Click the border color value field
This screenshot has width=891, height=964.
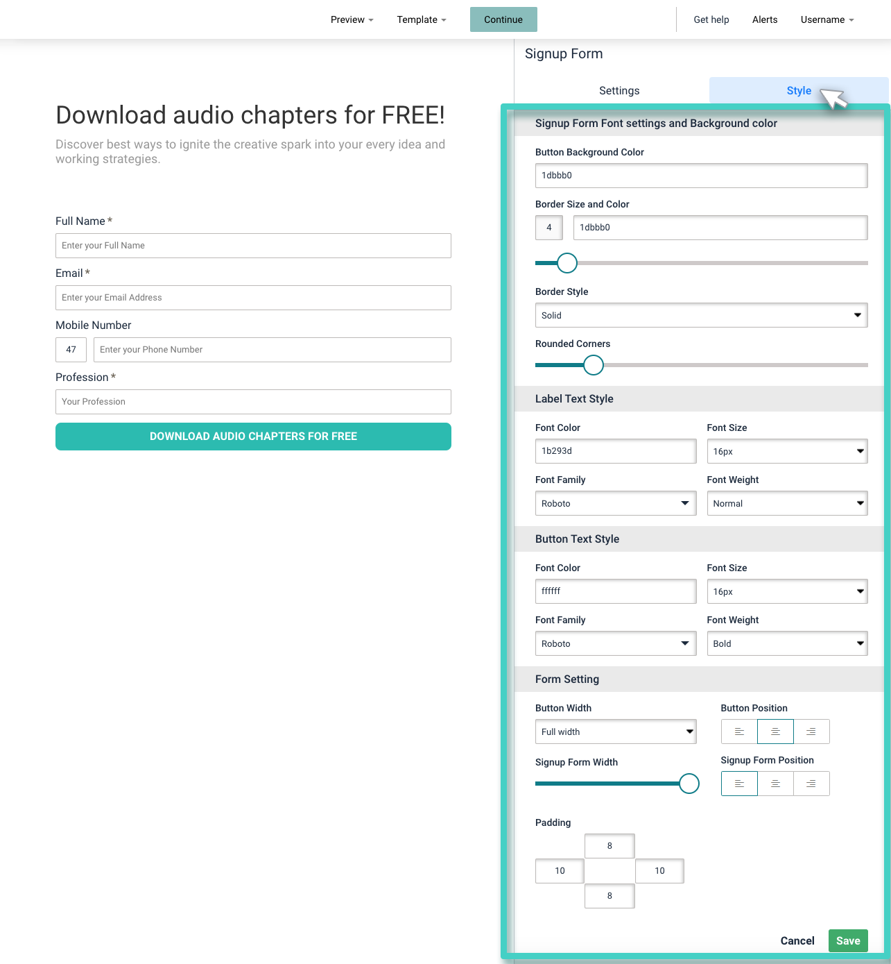[720, 228]
